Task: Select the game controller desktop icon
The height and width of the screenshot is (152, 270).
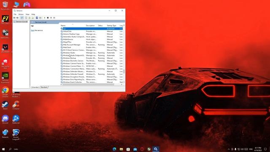Action: (x=27, y=4)
